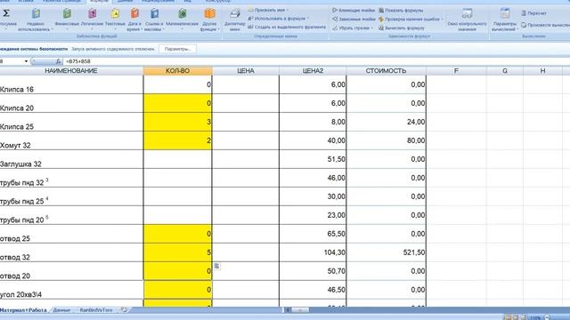
Task: Toggle Show Formulas (Показать формулы)
Action: (x=401, y=11)
